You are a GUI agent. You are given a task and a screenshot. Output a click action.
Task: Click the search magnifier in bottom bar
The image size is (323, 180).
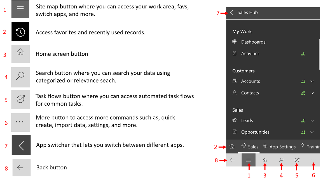(281, 160)
